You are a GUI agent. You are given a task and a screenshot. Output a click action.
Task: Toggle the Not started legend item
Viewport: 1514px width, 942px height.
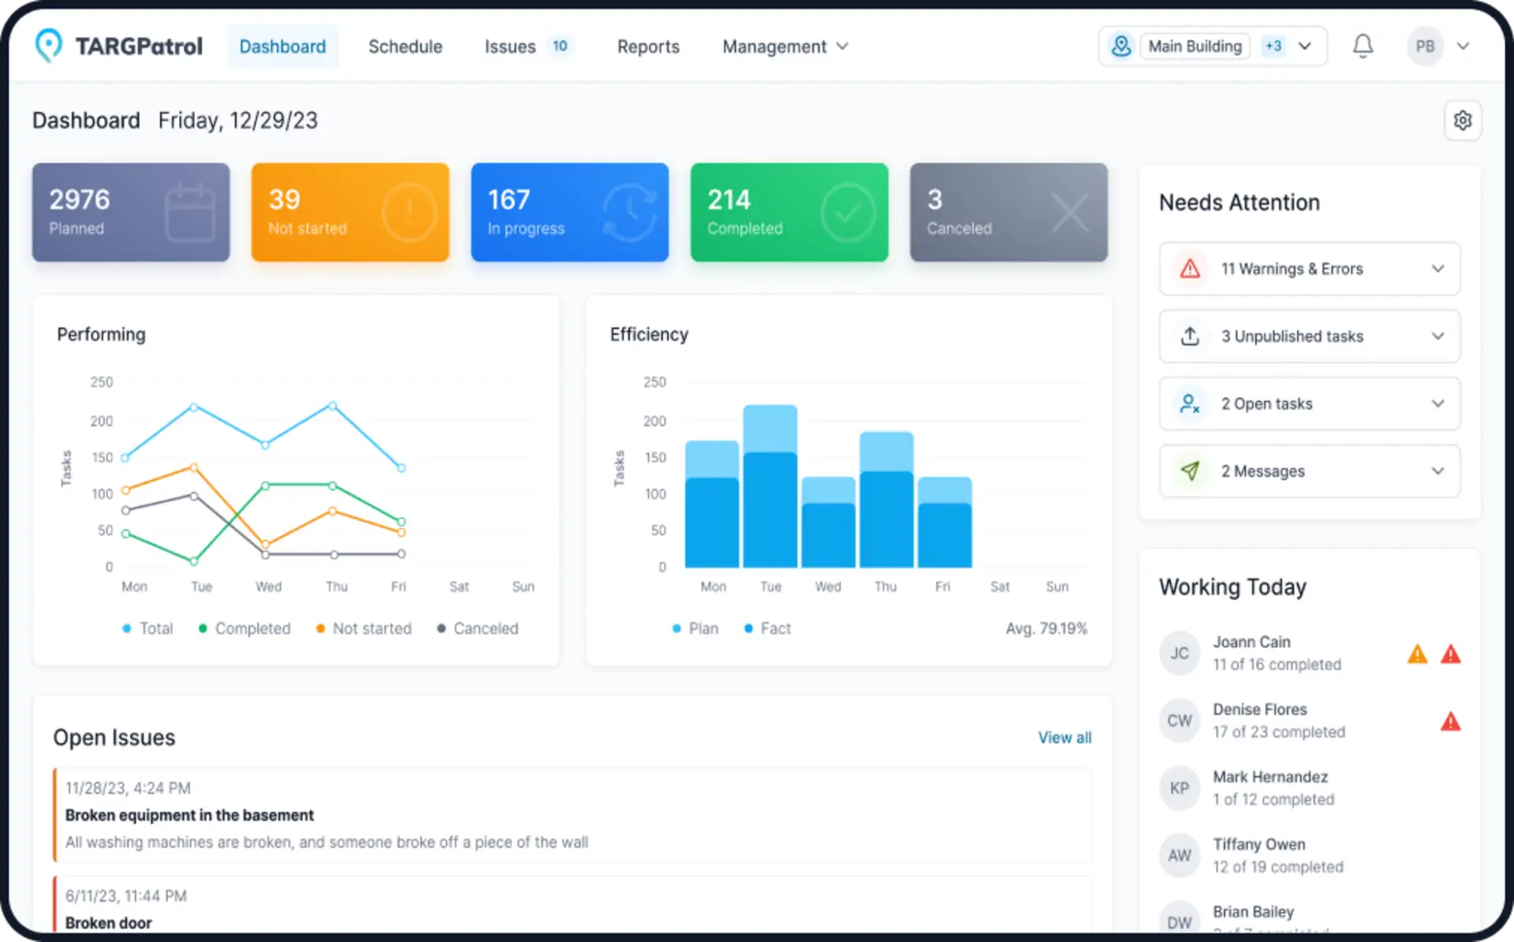click(364, 628)
